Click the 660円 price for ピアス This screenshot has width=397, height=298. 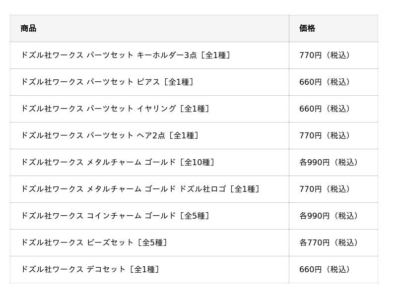[x=327, y=82]
